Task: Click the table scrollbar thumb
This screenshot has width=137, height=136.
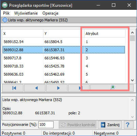Action: point(132,38)
